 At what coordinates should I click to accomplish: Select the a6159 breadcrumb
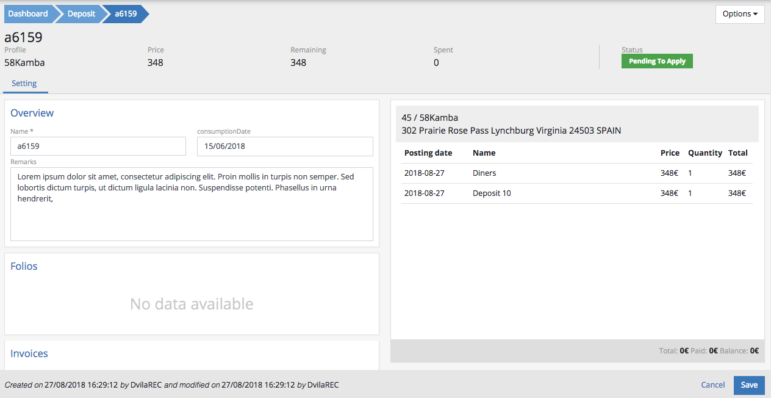point(126,13)
